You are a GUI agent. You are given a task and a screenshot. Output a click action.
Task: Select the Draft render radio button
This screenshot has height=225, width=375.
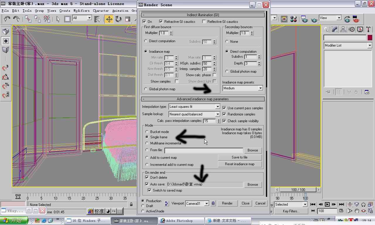pos(143,206)
